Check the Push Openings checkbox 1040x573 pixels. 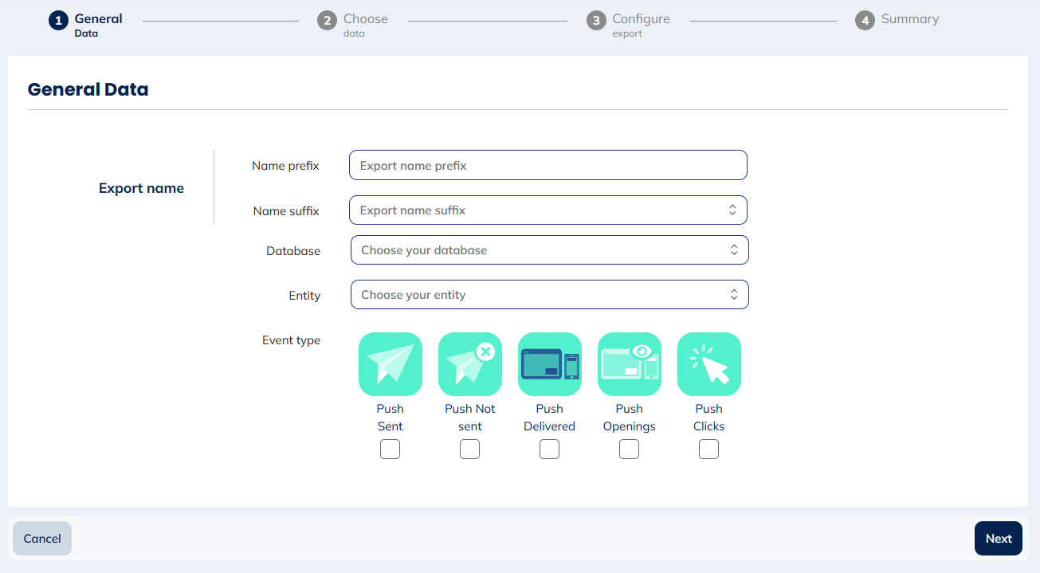pyautogui.click(x=629, y=449)
